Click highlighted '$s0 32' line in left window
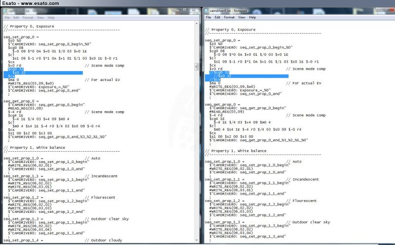Viewport: 395px width, 245px height. (19, 73)
